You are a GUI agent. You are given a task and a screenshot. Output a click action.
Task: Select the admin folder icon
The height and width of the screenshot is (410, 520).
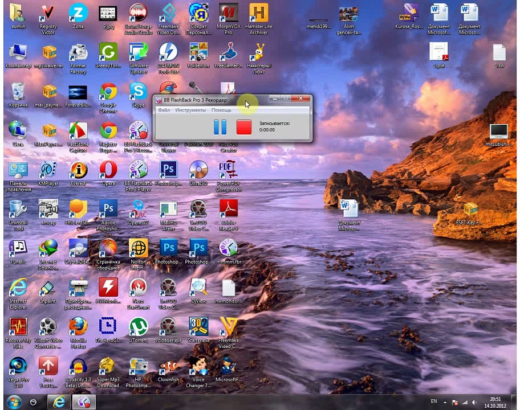pyautogui.click(x=18, y=17)
